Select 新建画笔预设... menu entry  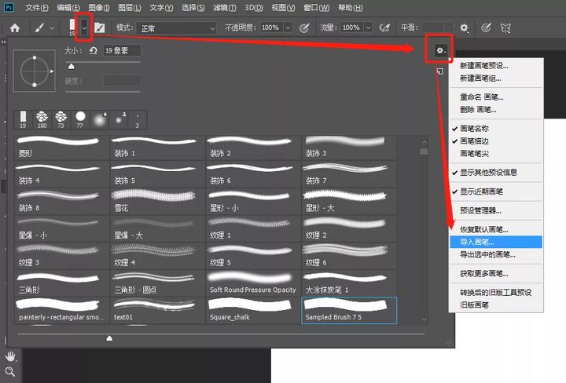(496, 66)
